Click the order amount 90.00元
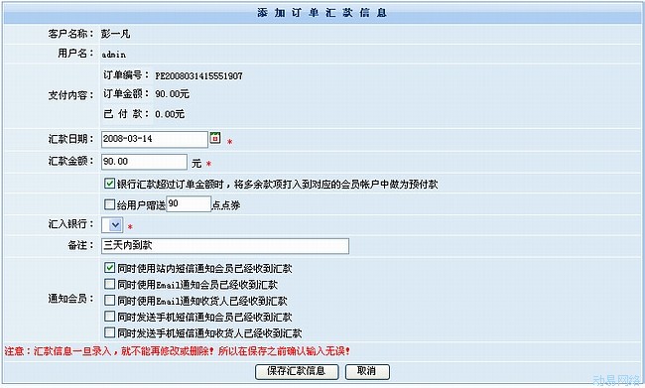 coord(172,94)
